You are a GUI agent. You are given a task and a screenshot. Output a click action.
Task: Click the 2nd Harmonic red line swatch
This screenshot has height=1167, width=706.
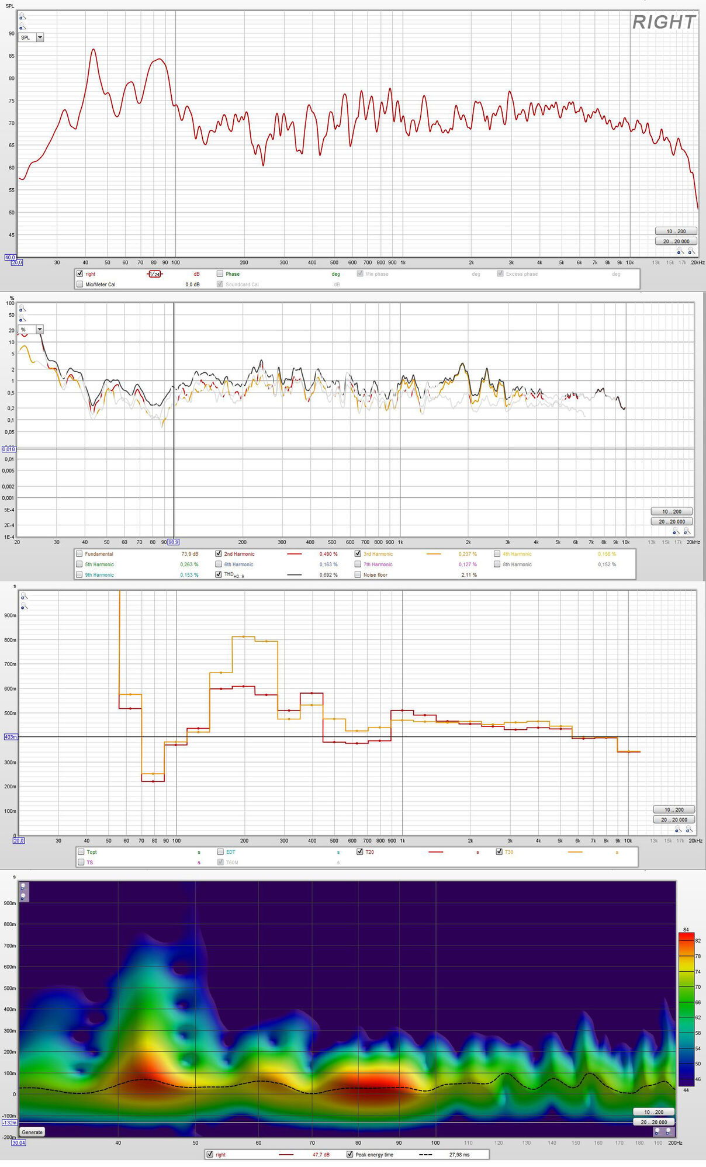[x=295, y=553]
